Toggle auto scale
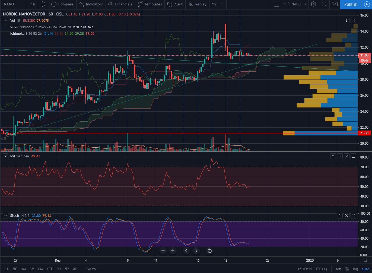 365,269
